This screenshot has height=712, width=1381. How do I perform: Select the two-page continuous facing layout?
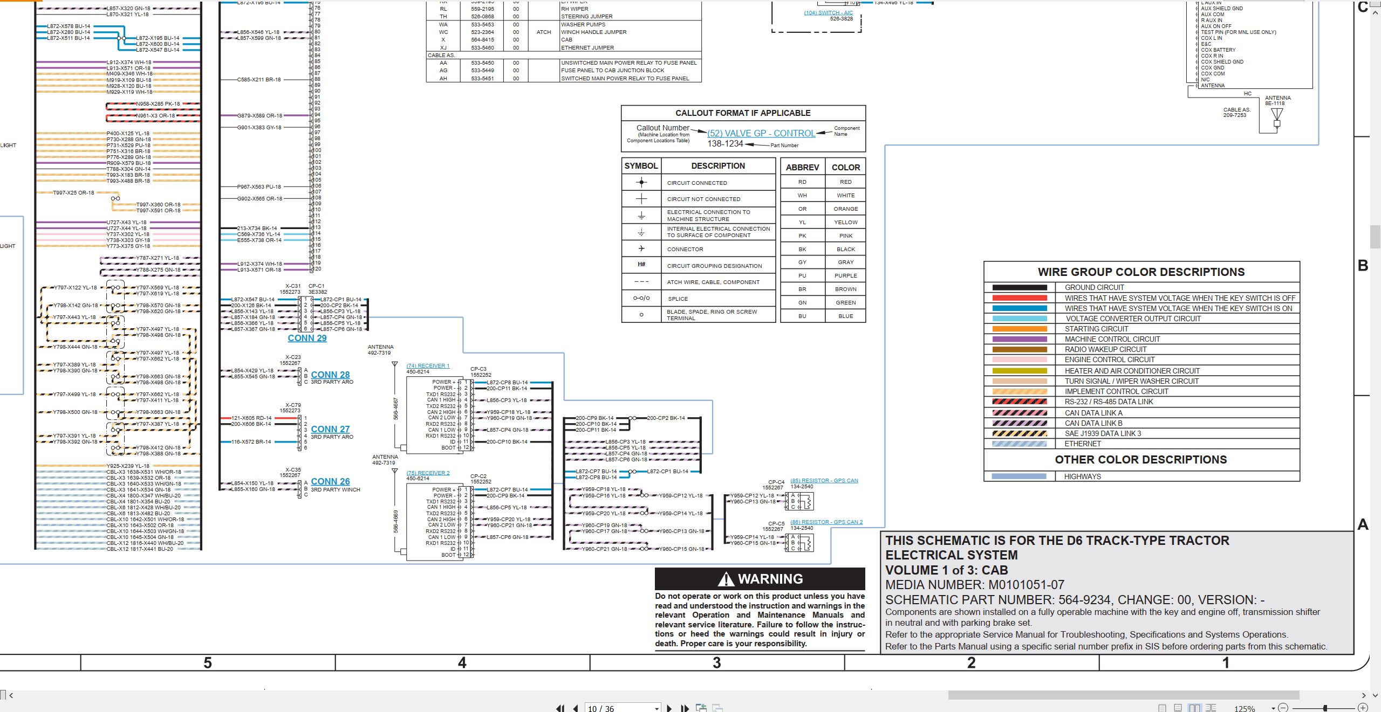point(1211,708)
